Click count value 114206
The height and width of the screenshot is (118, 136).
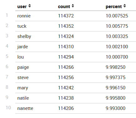point(66,108)
